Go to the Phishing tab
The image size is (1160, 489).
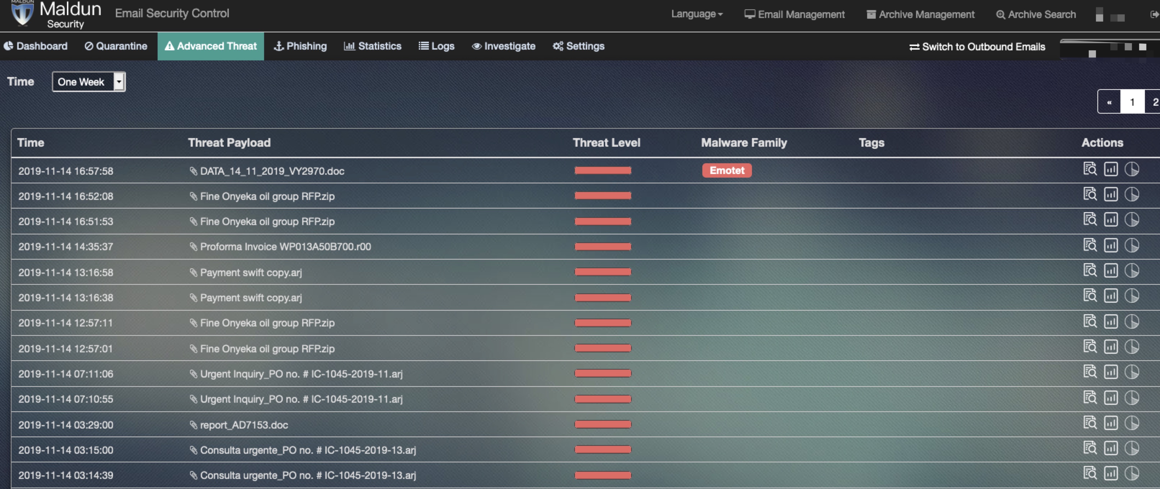click(300, 46)
